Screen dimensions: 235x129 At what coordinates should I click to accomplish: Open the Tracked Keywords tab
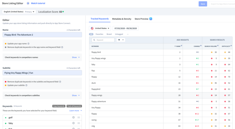pyautogui.click(x=100, y=19)
